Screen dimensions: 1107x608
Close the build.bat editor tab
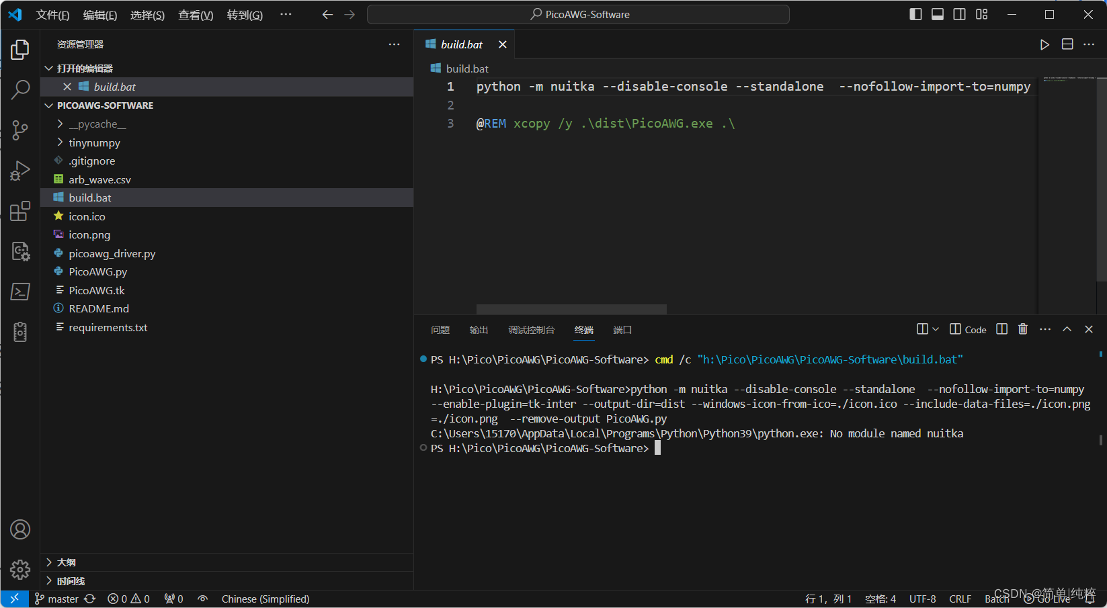[x=503, y=44]
